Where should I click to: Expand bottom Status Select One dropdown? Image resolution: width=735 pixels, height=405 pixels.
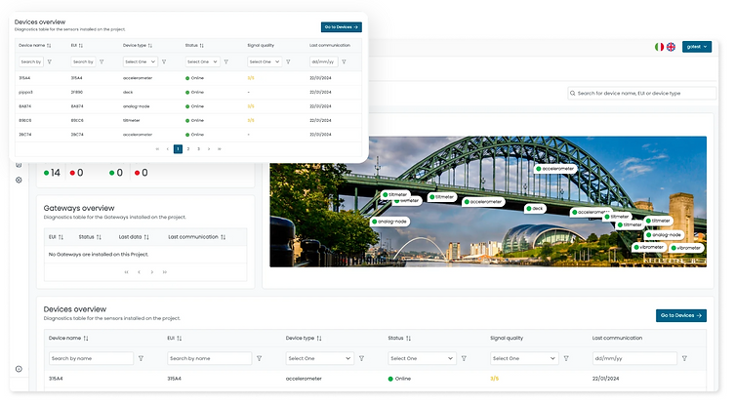click(x=422, y=358)
